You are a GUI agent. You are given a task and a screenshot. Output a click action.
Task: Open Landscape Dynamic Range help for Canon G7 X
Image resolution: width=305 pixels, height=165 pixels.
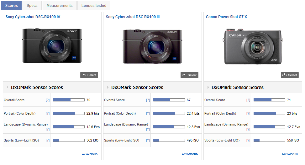click(248, 129)
